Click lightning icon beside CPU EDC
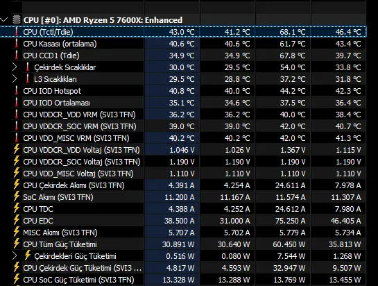 click(17, 220)
